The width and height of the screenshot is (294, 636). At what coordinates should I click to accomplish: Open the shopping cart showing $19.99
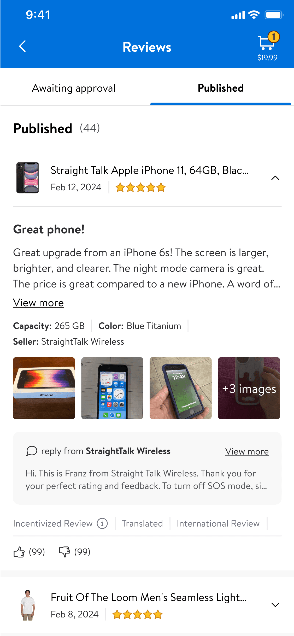click(x=267, y=46)
